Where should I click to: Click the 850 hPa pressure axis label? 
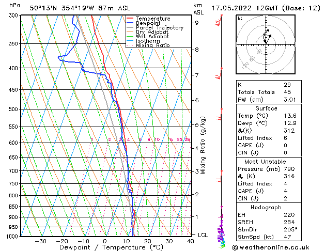click(x=14, y=207)
